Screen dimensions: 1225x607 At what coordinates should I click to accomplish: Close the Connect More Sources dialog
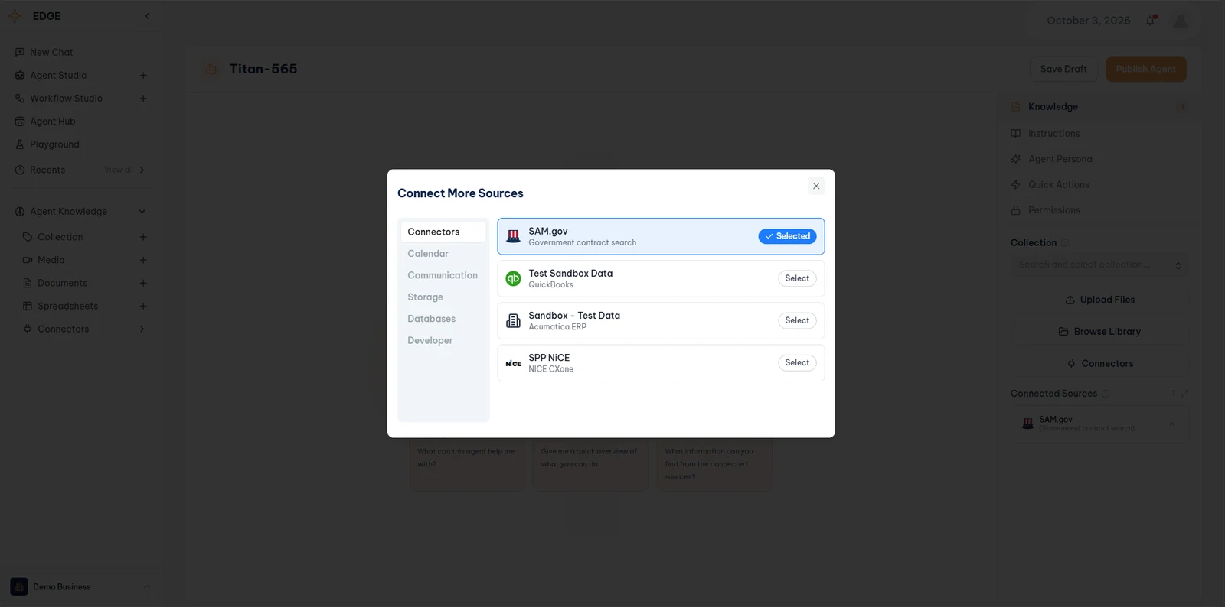coord(816,186)
